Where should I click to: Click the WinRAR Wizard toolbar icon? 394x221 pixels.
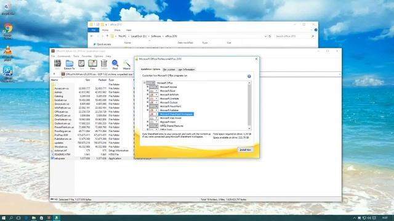(x=126, y=64)
